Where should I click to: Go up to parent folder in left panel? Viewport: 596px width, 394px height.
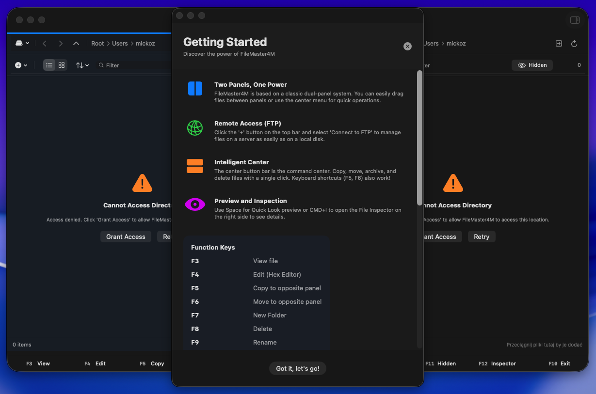76,44
